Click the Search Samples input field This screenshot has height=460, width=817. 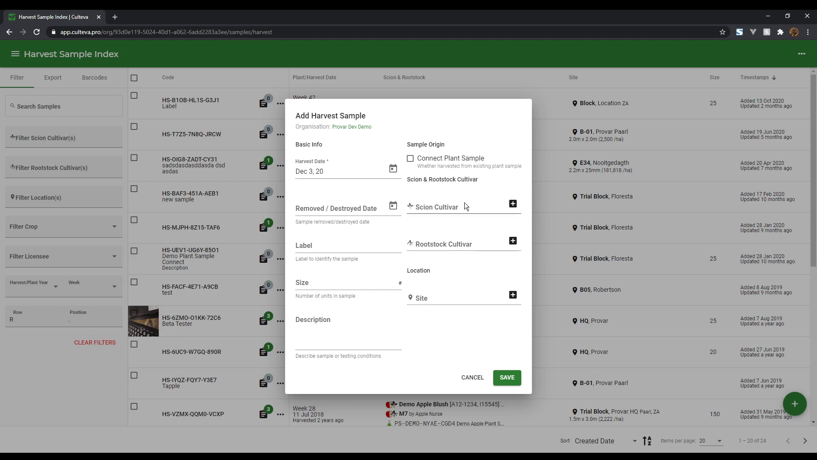pyautogui.click(x=63, y=106)
